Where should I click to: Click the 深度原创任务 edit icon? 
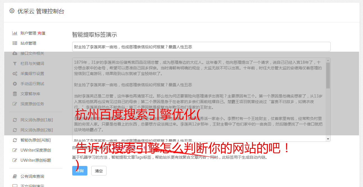coord(15,104)
